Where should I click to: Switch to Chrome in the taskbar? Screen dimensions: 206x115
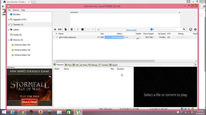[22, 112]
